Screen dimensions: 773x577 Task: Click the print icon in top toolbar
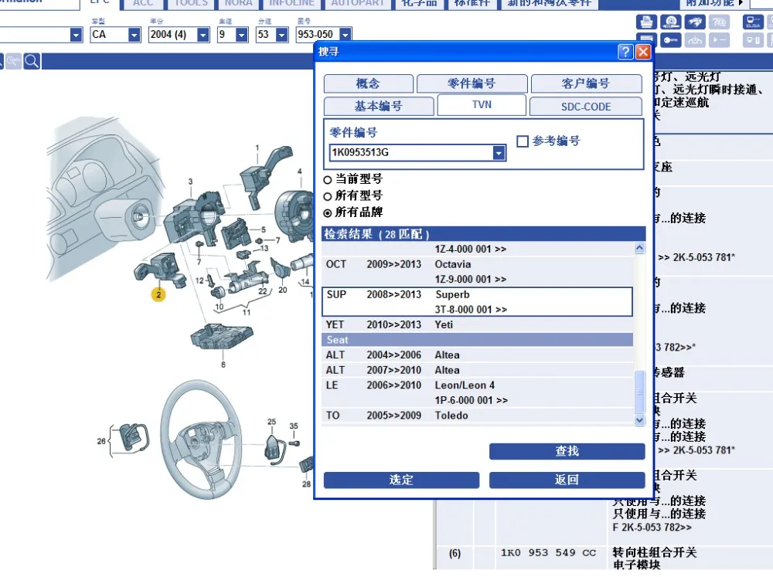click(x=646, y=22)
